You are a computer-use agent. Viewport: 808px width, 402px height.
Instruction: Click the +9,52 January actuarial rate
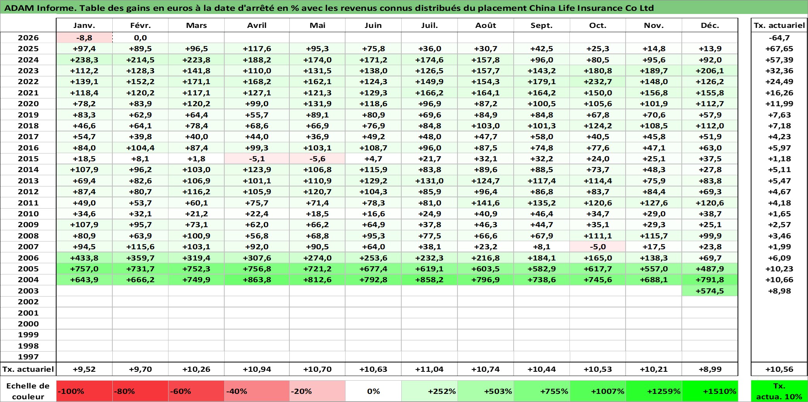(84, 369)
